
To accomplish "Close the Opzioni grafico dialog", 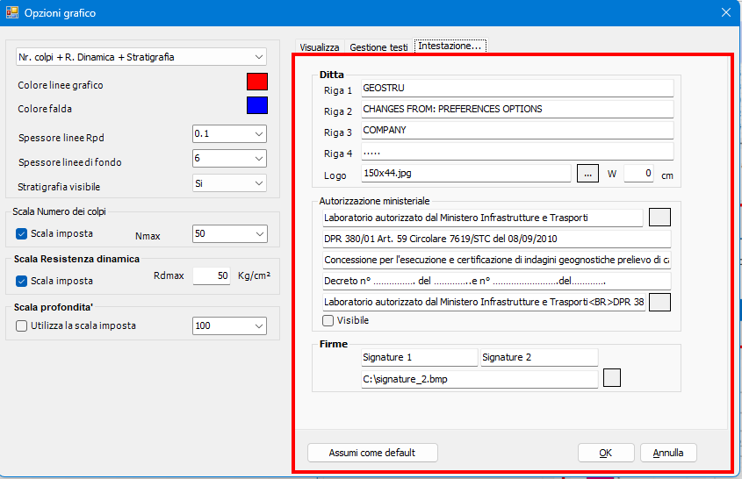I will (726, 13).
